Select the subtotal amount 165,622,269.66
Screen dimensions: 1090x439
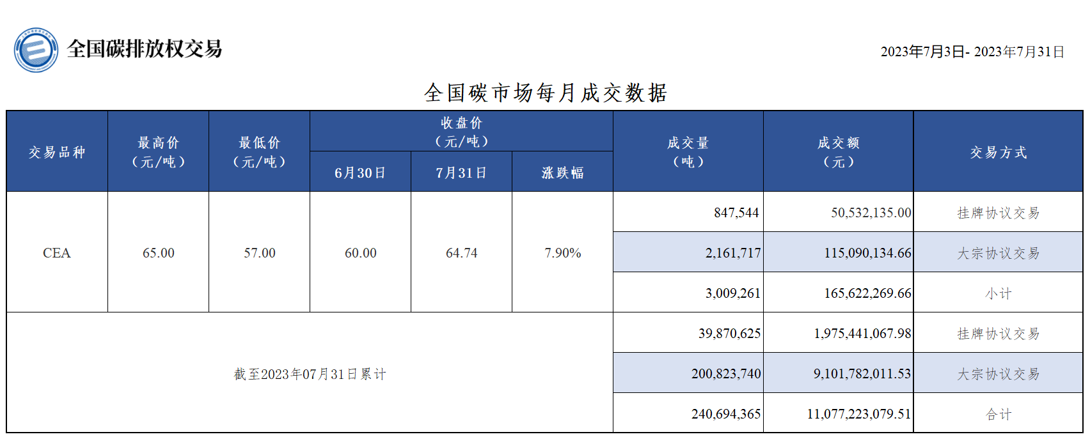[868, 293]
